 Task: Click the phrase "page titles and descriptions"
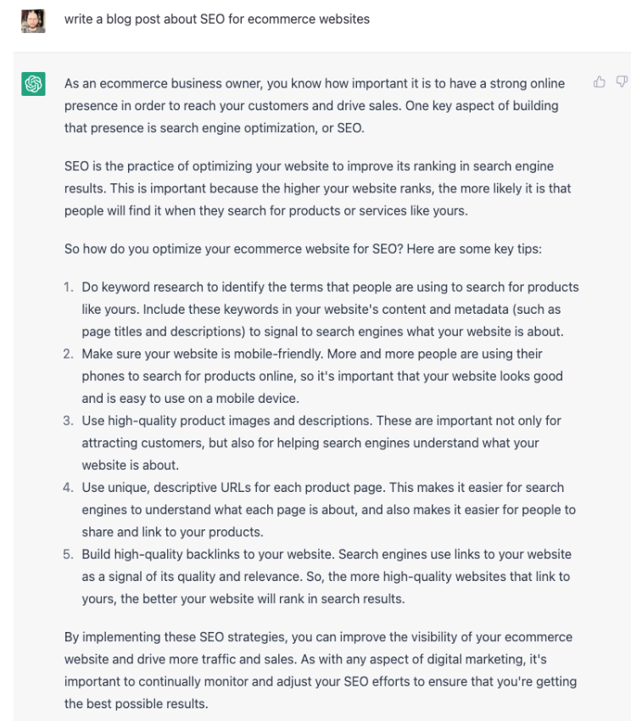point(161,332)
